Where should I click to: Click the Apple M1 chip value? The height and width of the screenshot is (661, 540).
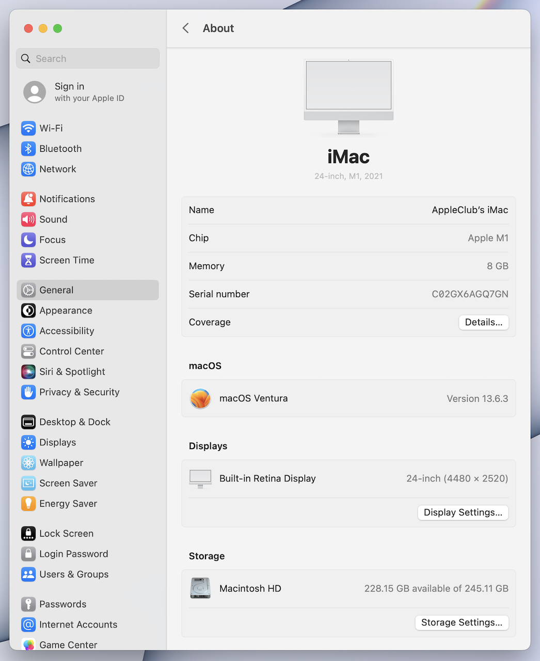click(488, 238)
